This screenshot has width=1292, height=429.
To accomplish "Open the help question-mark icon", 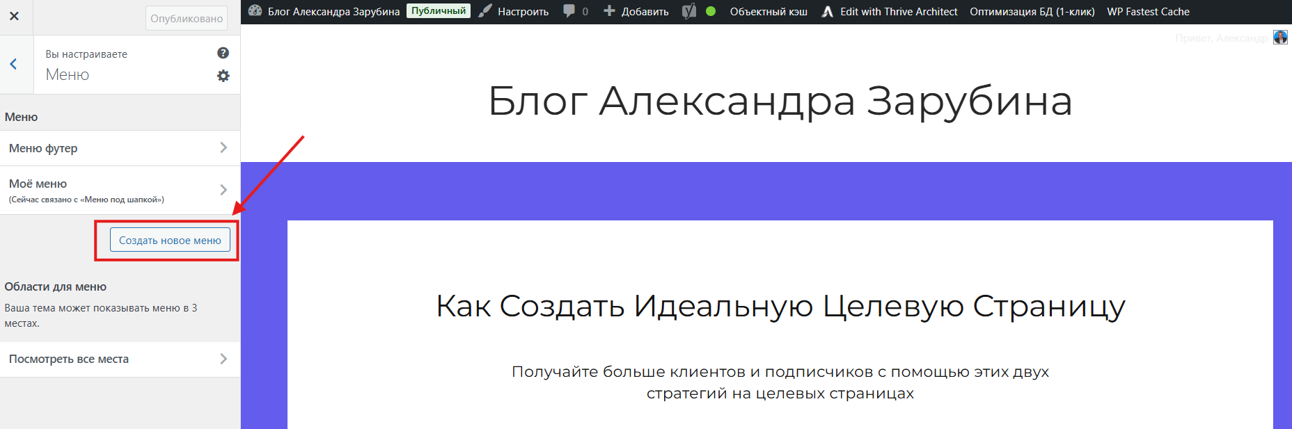I will tap(223, 53).
